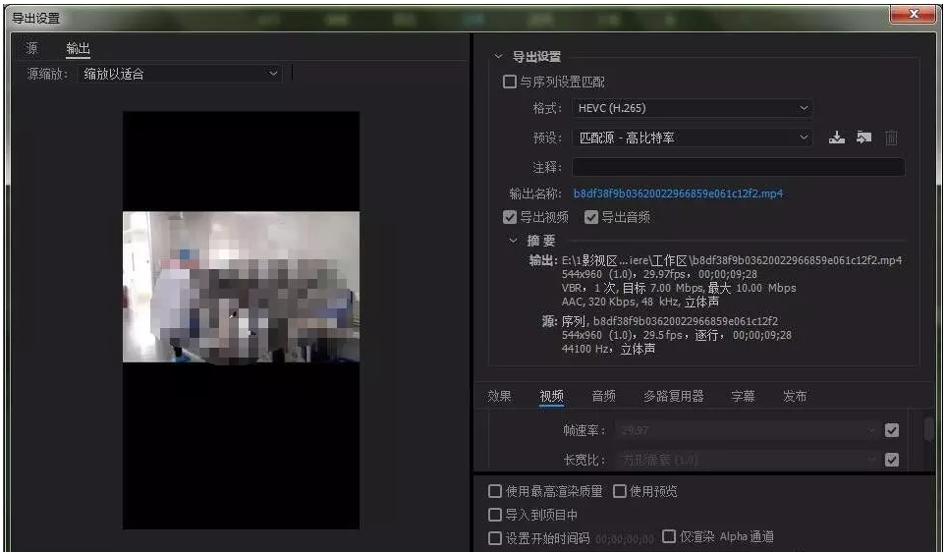
Task: Open the 源缩放 缩放以适合 dropdown
Action: 180,74
